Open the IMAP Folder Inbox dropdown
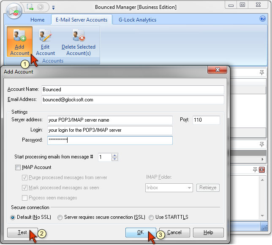 coord(169,188)
